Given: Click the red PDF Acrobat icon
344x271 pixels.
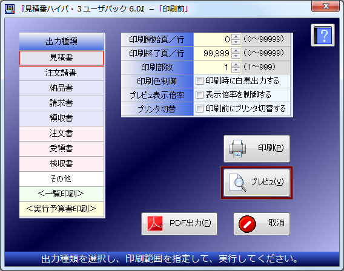Looking at the screenshot, I should (x=155, y=223).
